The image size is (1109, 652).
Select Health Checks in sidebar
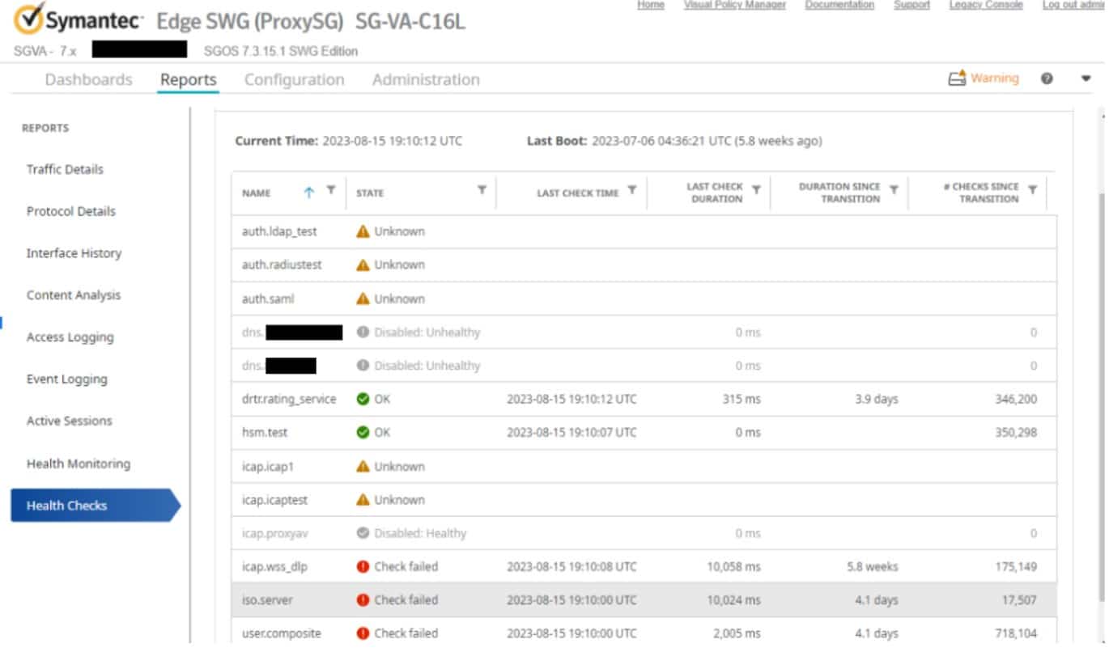[96, 506]
